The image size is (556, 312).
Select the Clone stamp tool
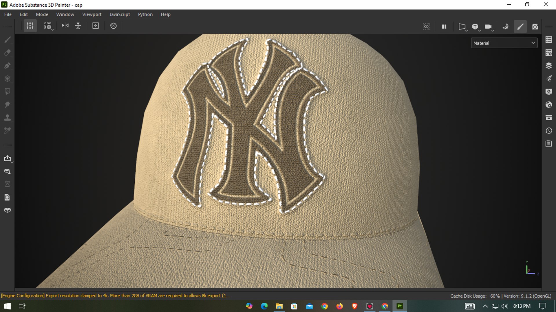[8, 118]
